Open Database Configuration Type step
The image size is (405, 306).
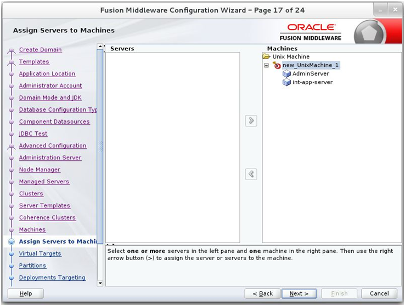58,109
